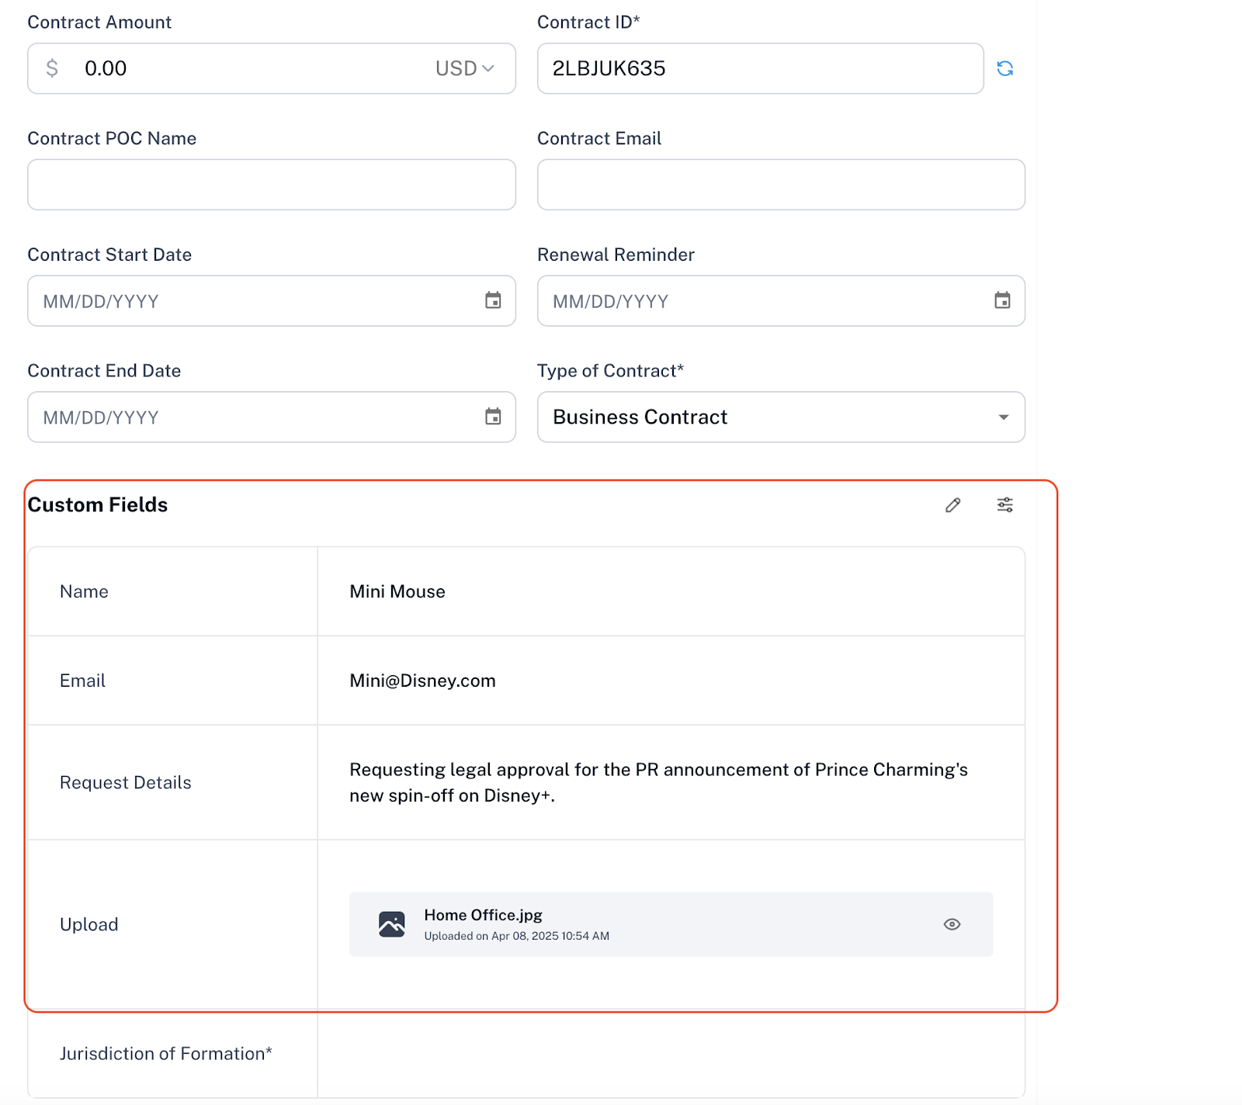The width and height of the screenshot is (1242, 1105).
Task: Click the Request Details row label
Action: [126, 782]
